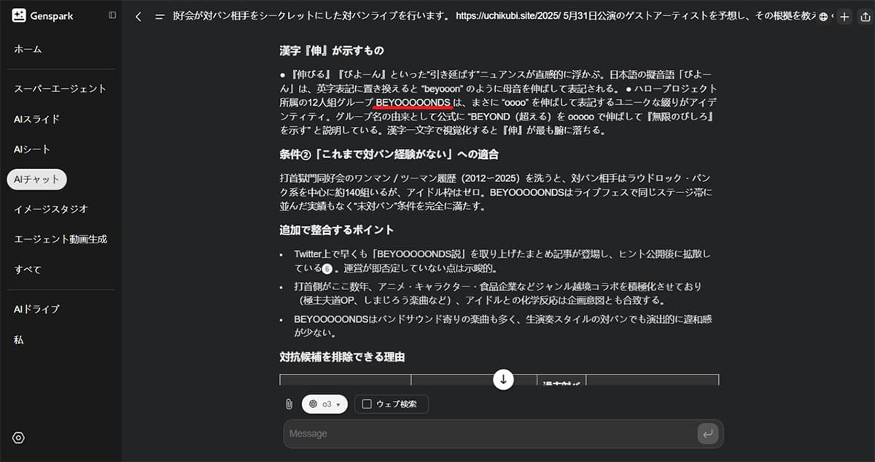Click the heading 対抗候補を排除できる理由
The width and height of the screenshot is (875, 462).
click(342, 357)
